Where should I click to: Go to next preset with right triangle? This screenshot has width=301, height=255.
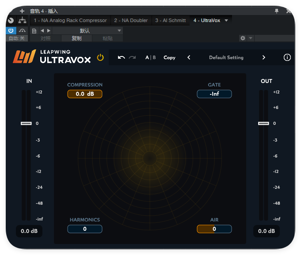coord(49,30)
